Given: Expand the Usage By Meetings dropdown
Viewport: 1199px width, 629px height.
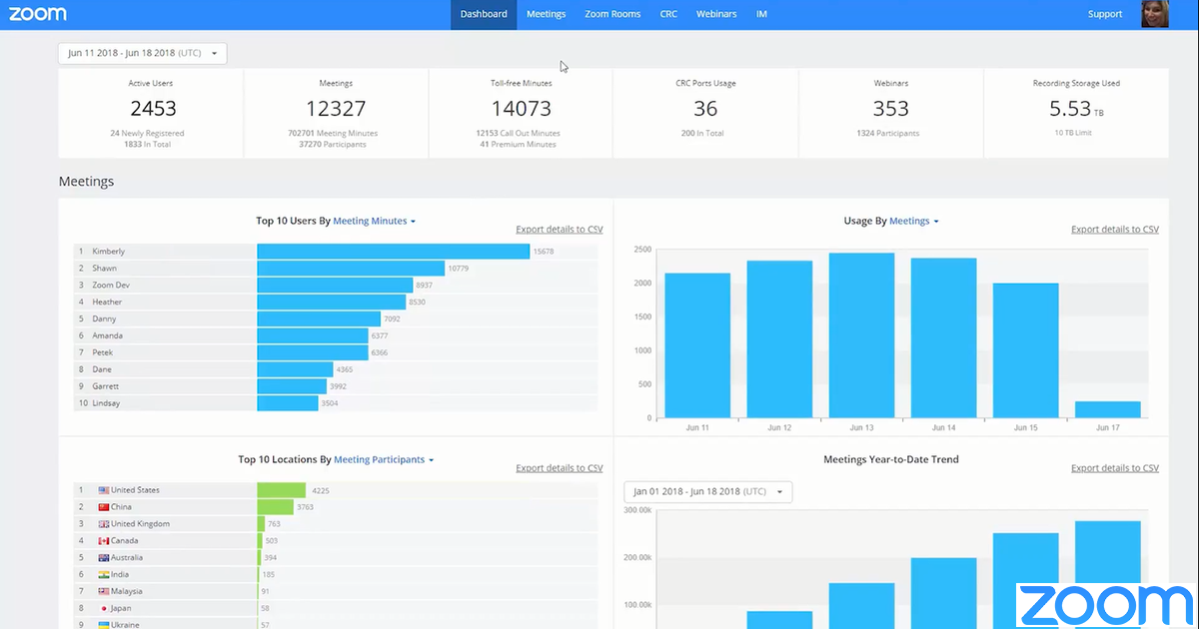Looking at the screenshot, I should pos(913,221).
